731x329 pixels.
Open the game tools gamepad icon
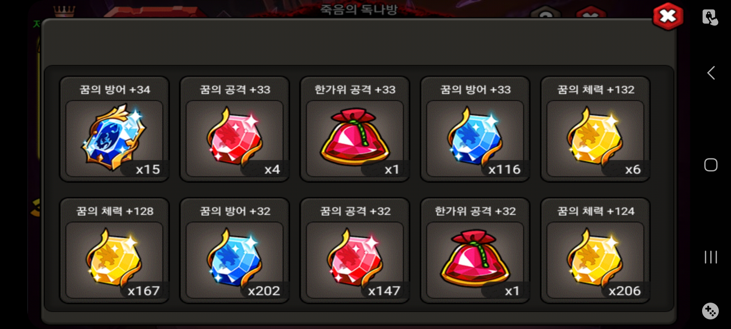coord(711,311)
